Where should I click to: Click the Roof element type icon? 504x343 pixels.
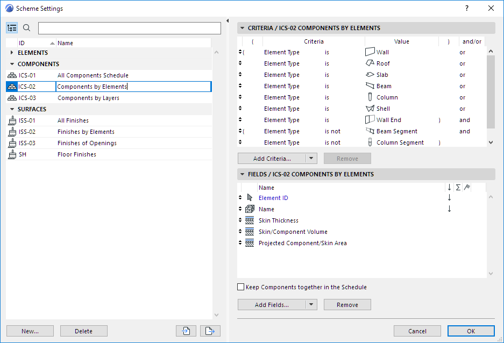[370, 63]
